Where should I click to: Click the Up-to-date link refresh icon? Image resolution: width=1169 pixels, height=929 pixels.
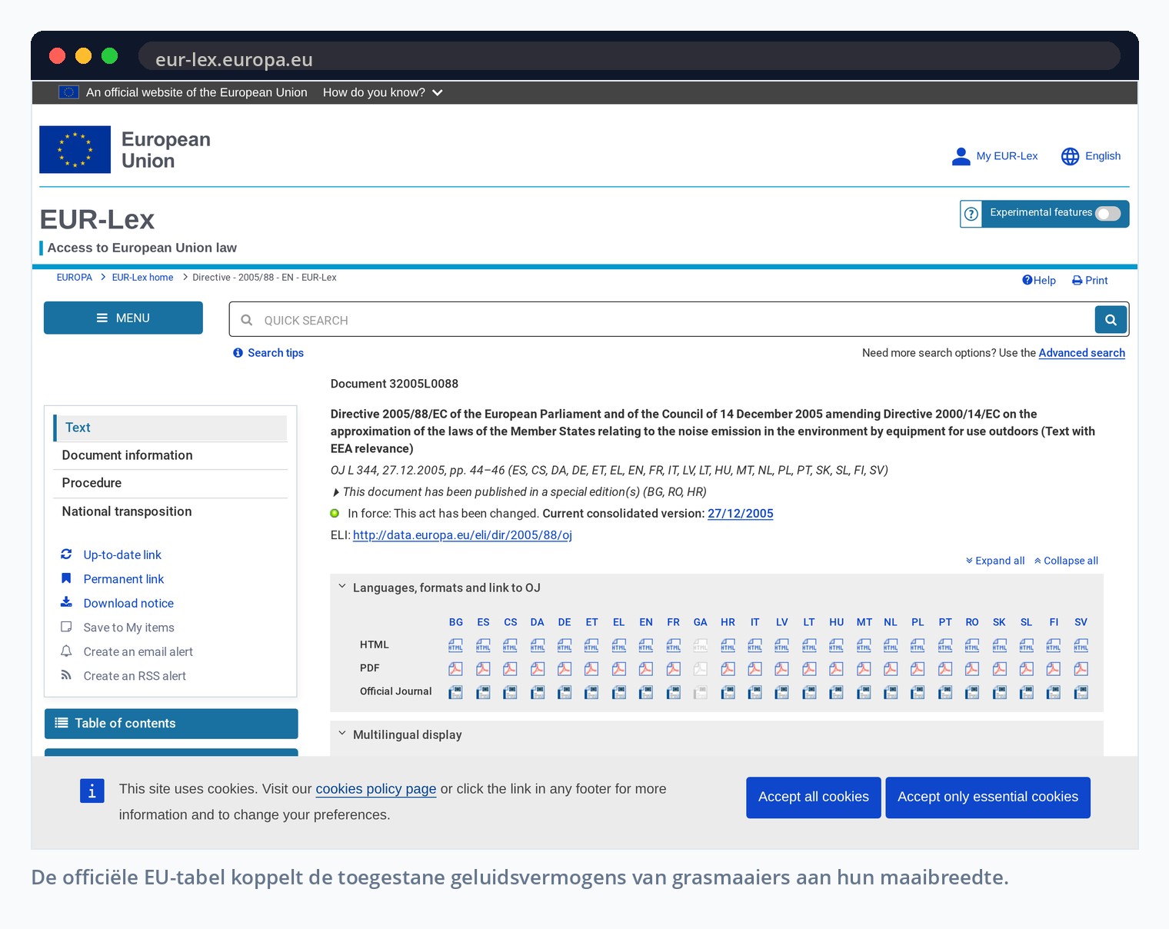point(66,554)
